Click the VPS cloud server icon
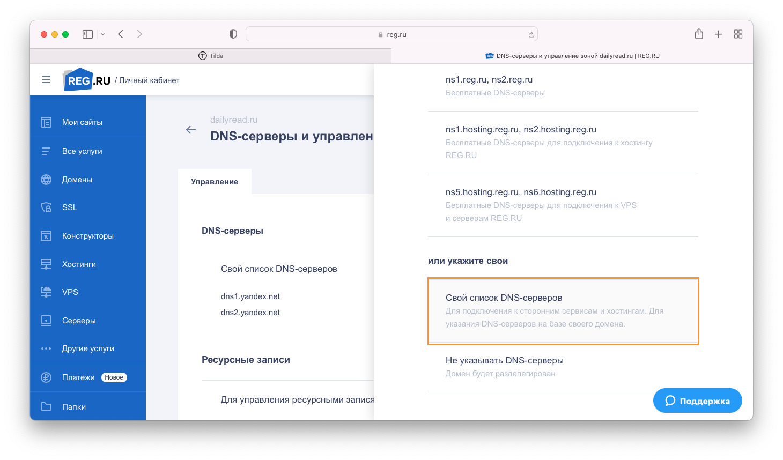Screen dimensions: 783x460 pos(46,292)
